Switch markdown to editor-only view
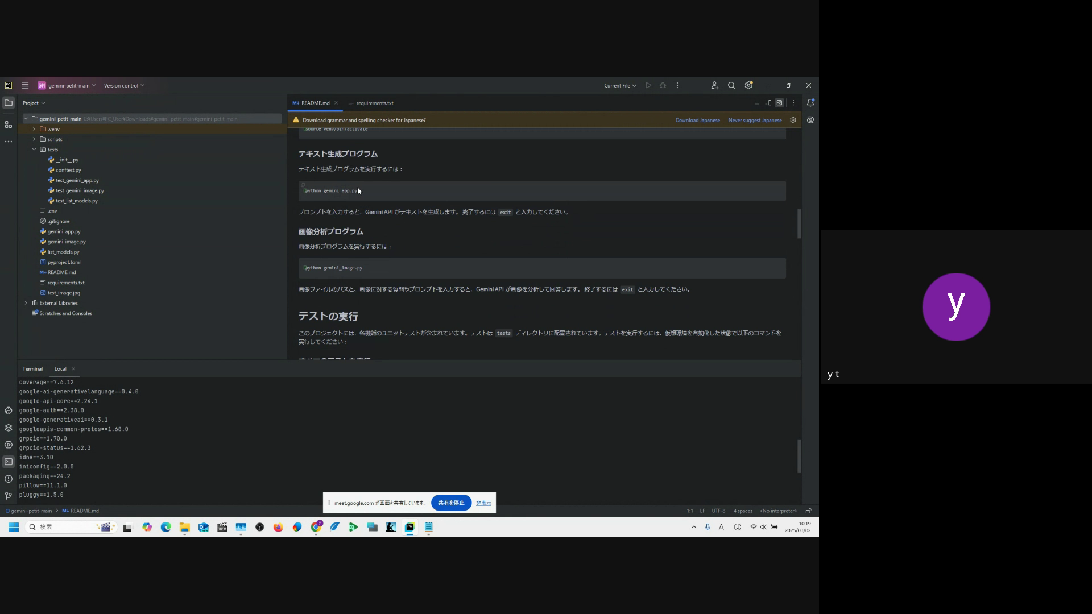 point(757,103)
